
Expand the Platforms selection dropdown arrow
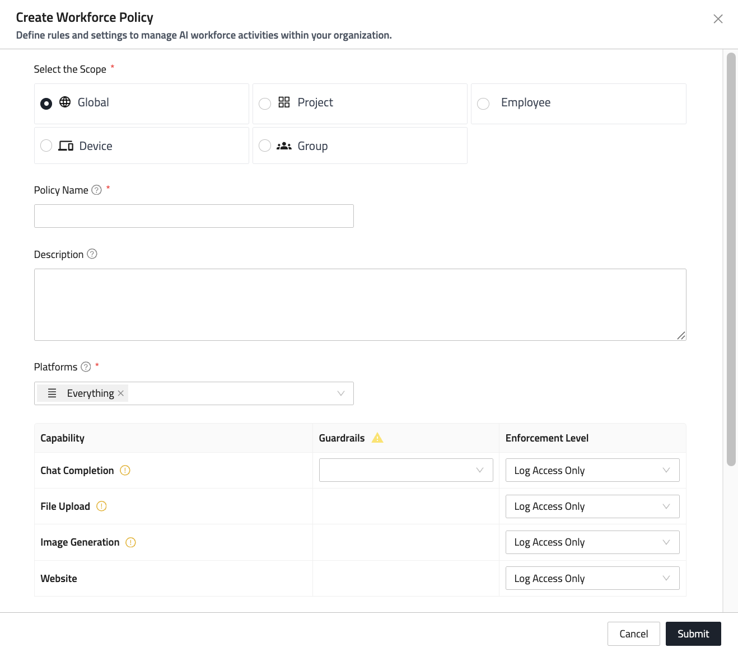(340, 393)
